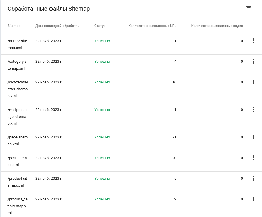Select the /product-sitemap.xml entry
Image resolution: width=262 pixels, height=217 pixels.
coord(131,182)
